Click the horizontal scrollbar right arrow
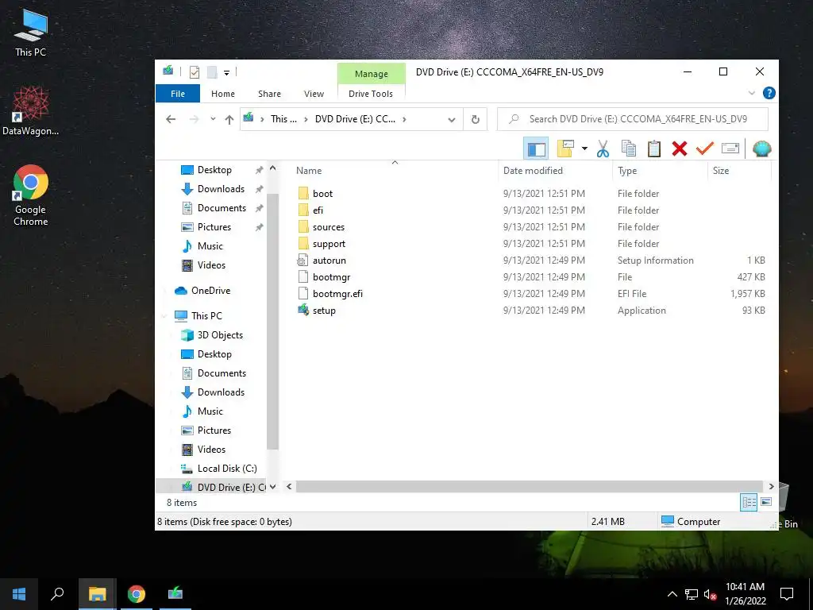 (771, 487)
